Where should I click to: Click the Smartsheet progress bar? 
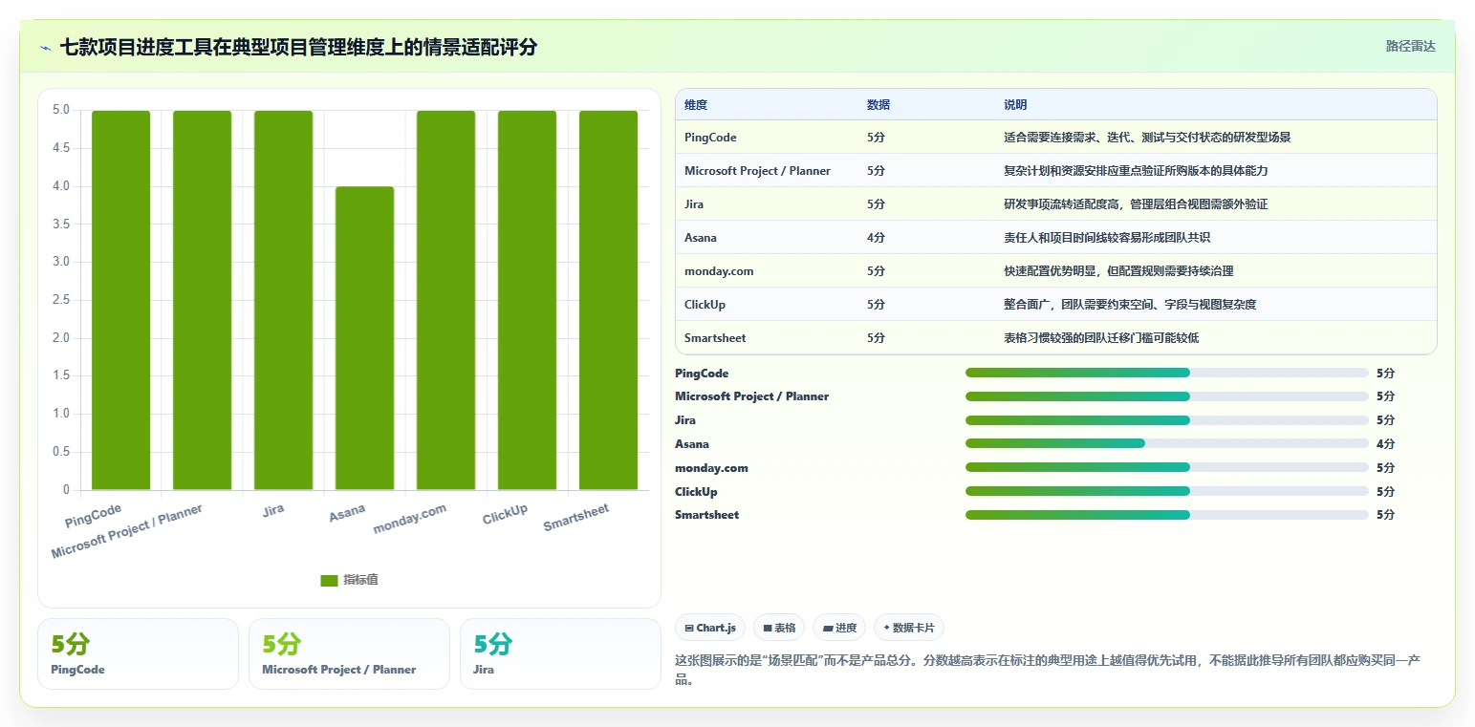[x=1167, y=515]
